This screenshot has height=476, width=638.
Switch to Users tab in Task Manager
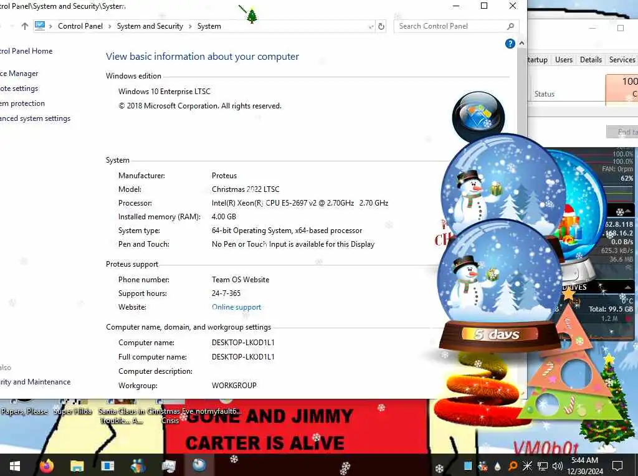pos(563,60)
